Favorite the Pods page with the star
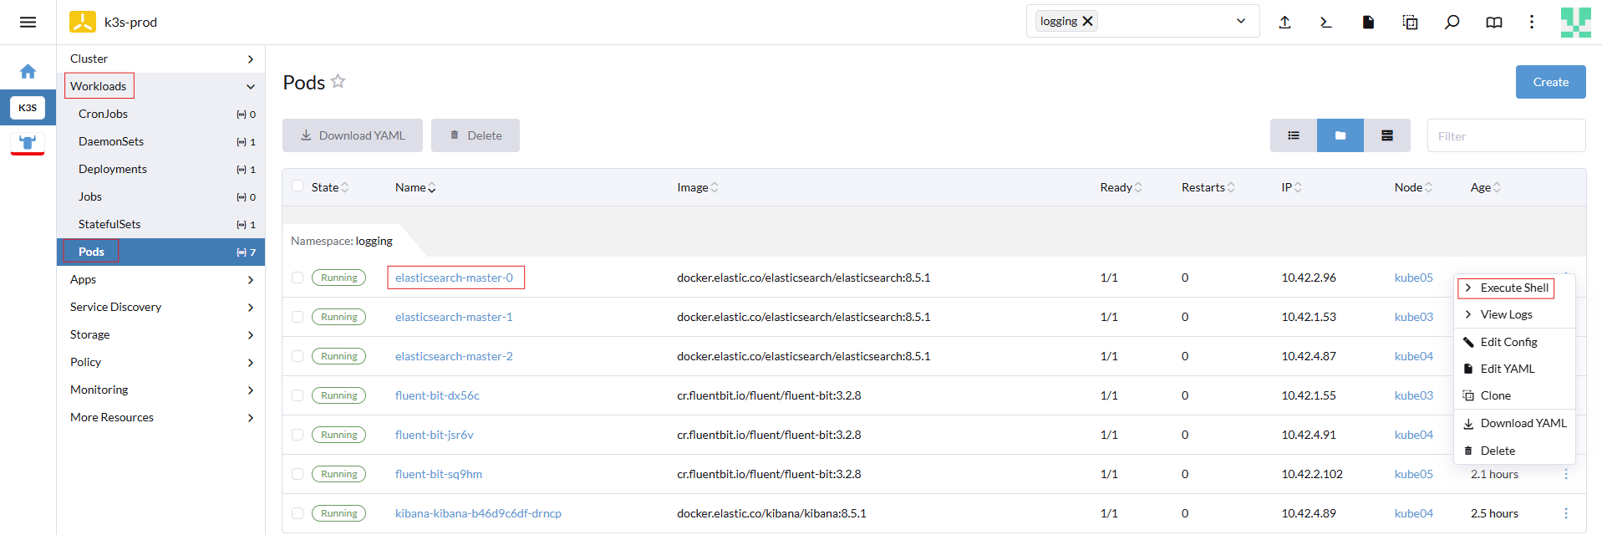Viewport: 1602px width, 535px height. (x=338, y=81)
